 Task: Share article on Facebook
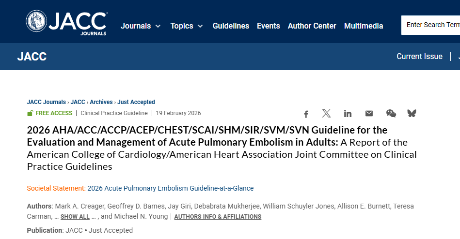point(306,114)
